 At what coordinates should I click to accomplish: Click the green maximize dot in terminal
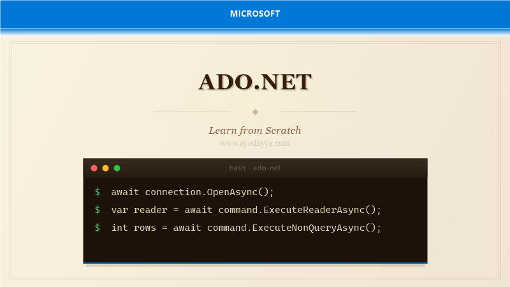pyautogui.click(x=117, y=168)
